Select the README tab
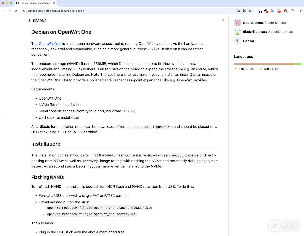Image resolution: width=304 pixels, height=236 pixels. click(x=37, y=21)
